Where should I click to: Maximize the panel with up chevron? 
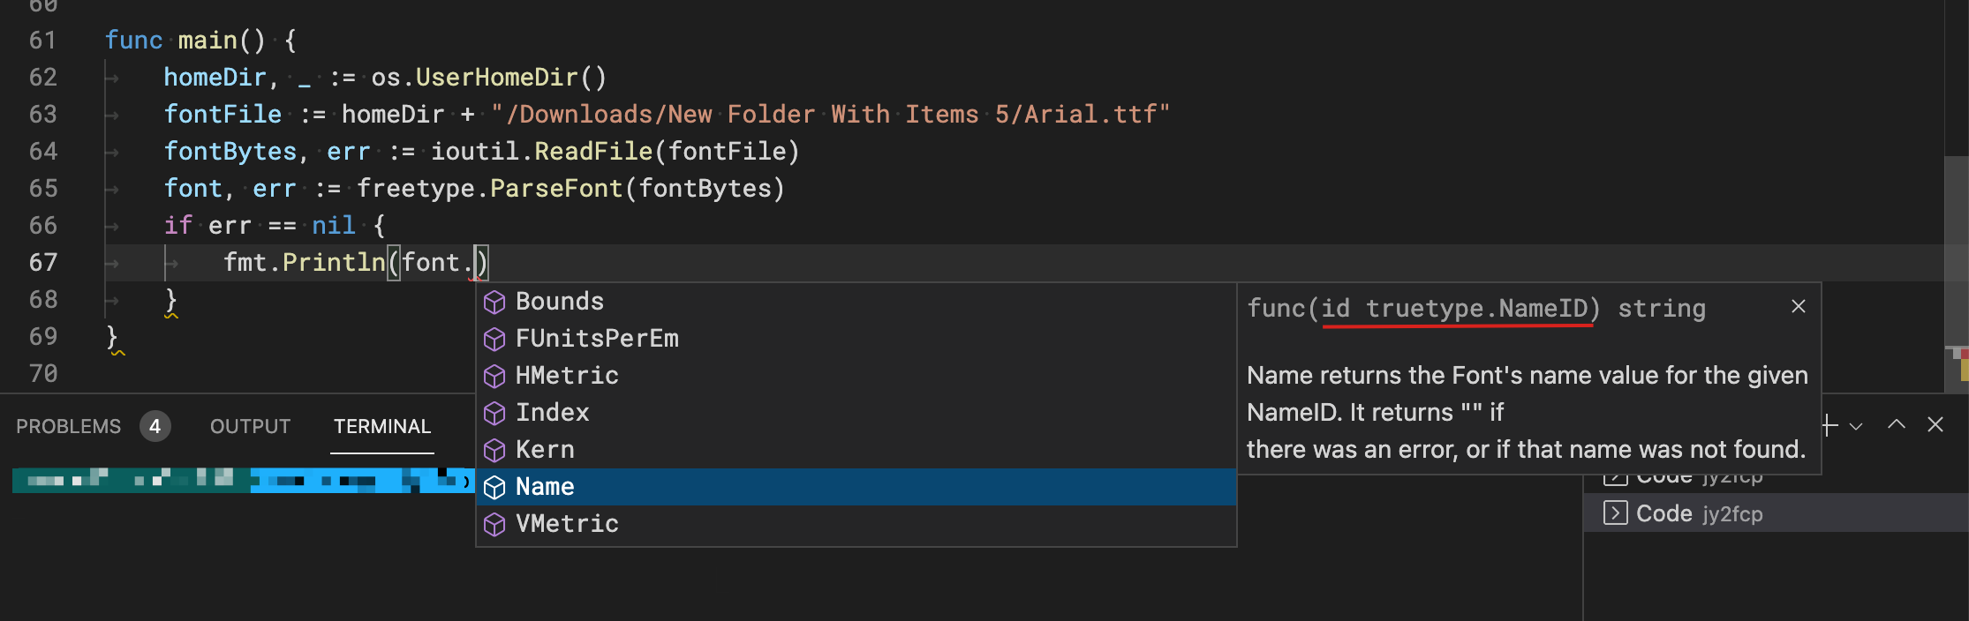[1896, 425]
